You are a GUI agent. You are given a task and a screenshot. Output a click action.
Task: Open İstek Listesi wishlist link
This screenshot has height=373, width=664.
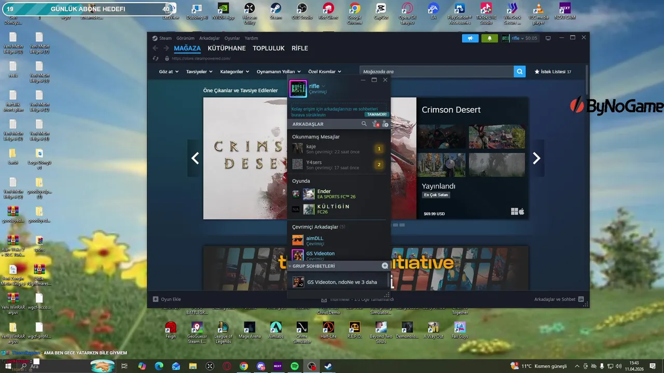pos(553,71)
